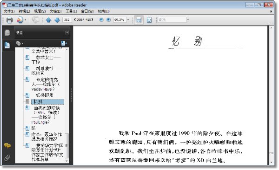The width and height of the screenshot is (279, 170).
Task: Select the highlighted 忆别 bookmark
Action: click(47, 102)
